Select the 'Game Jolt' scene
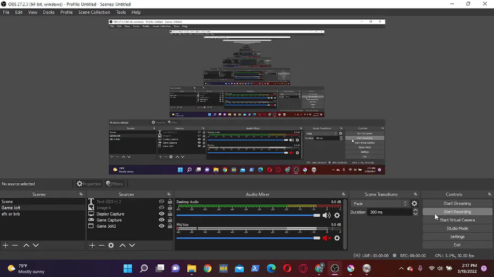This screenshot has width=494, height=277. click(42, 207)
